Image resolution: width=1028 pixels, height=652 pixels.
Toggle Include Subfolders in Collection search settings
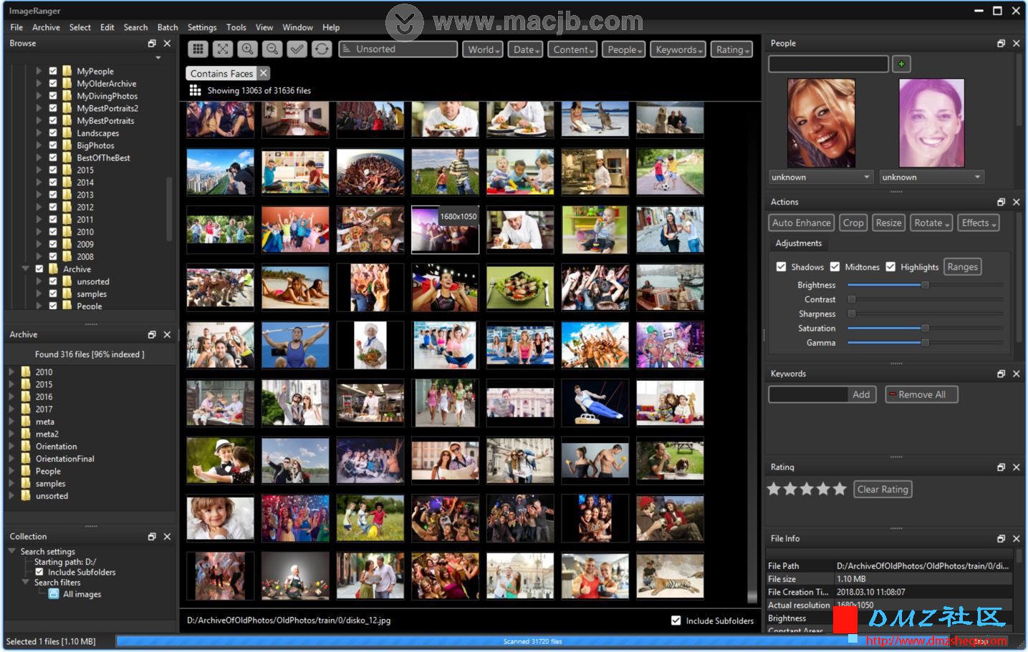click(39, 572)
